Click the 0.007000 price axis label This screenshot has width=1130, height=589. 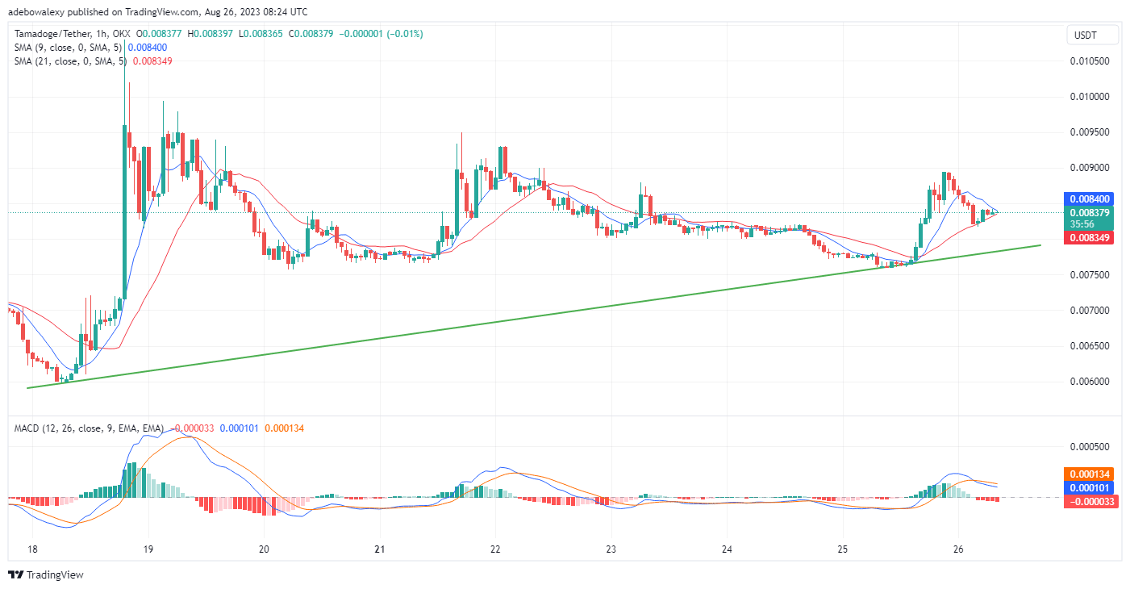1090,311
